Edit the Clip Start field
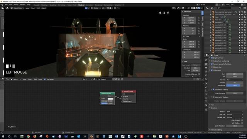The height and width of the screenshot is (139, 247). [x=196, y=68]
